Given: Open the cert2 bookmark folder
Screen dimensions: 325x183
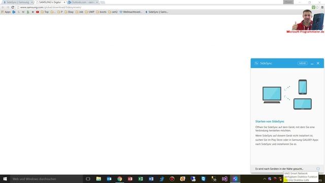Looking at the screenshot, I should click(113, 12).
